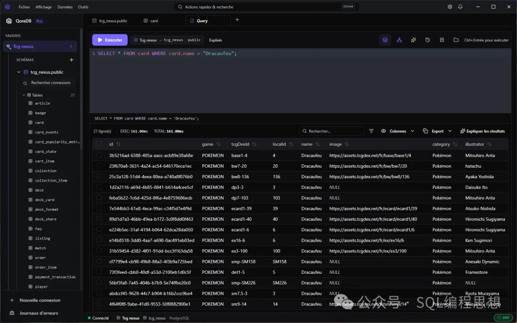Add a new query tab with plus icon
This screenshot has width=517, height=323.
point(237,20)
